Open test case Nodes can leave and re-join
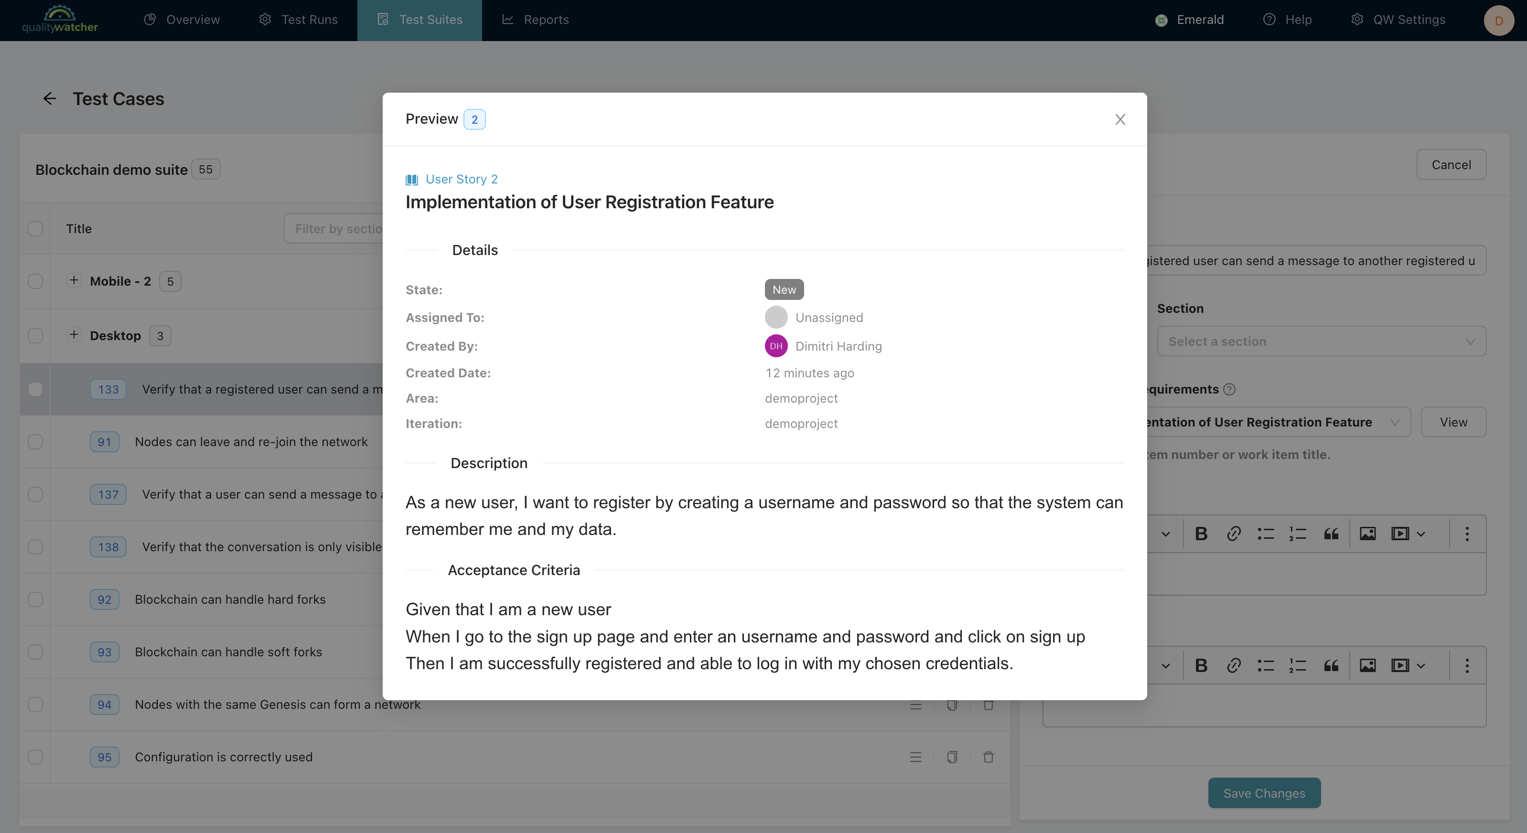 click(x=251, y=441)
